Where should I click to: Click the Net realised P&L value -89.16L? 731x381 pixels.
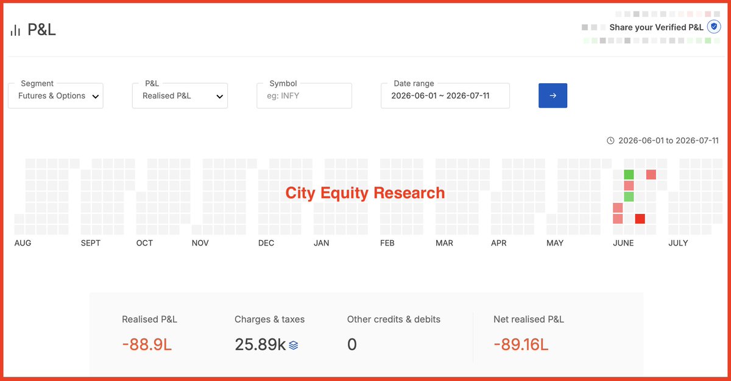tap(521, 345)
